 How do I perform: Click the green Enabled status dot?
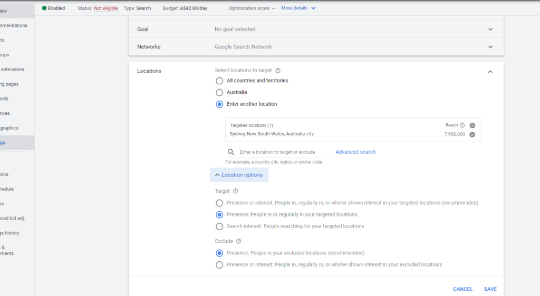[44, 8]
